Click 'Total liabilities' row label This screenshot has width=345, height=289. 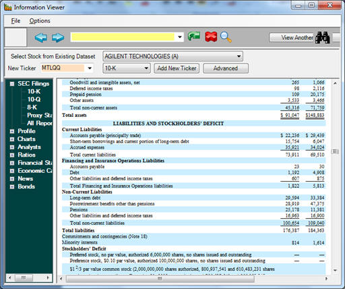(x=78, y=230)
